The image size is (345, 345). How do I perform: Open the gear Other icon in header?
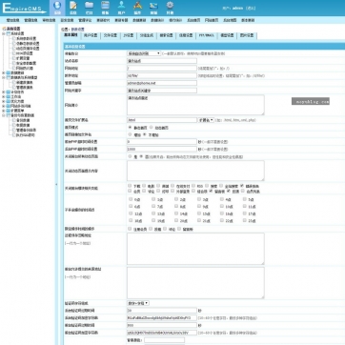click(170, 8)
